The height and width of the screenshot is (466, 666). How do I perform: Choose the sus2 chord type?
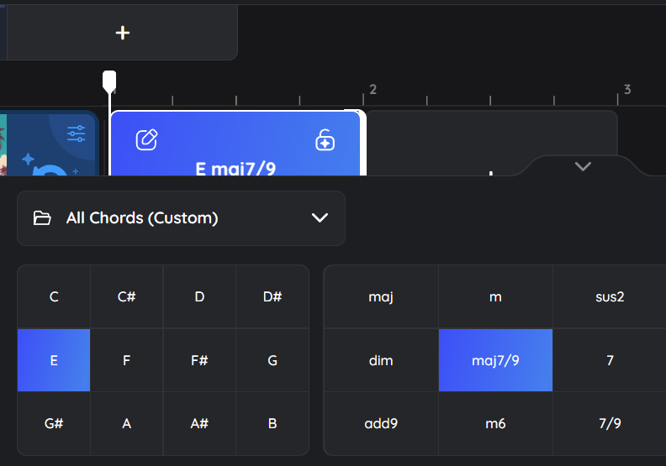click(610, 296)
